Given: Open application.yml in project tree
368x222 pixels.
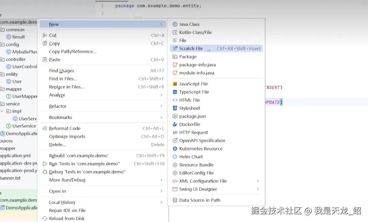Looking at the screenshot, I should tap(15, 156).
